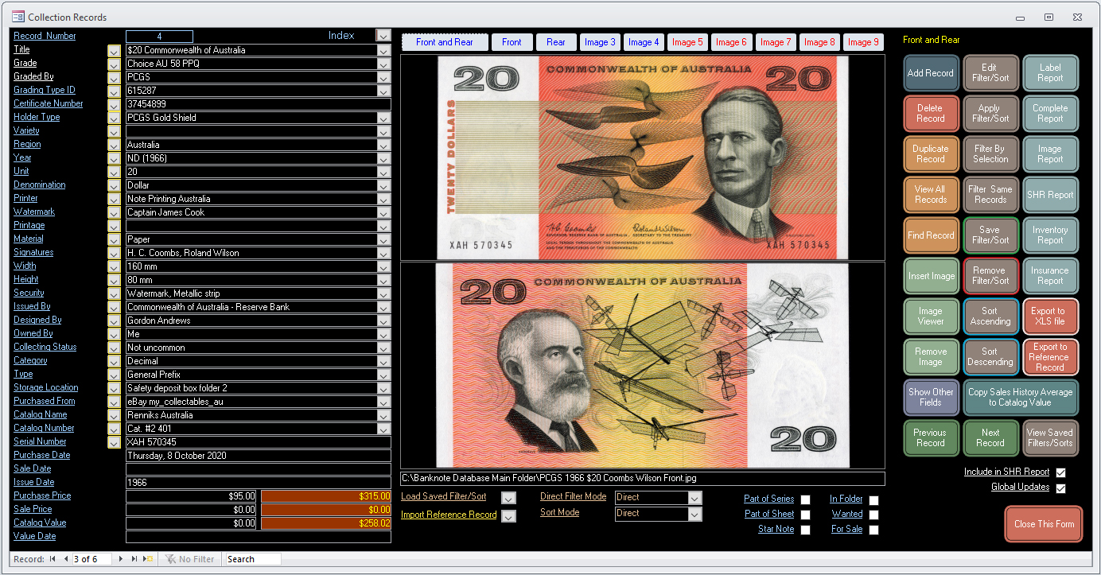Viewport: 1101px width, 575px height.
Task: Click Export to XLS file button
Action: (x=1050, y=317)
